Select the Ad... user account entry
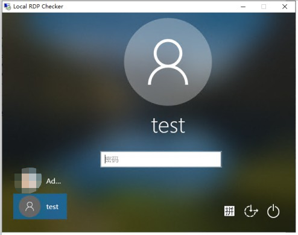The width and height of the screenshot is (298, 235). tap(40, 180)
